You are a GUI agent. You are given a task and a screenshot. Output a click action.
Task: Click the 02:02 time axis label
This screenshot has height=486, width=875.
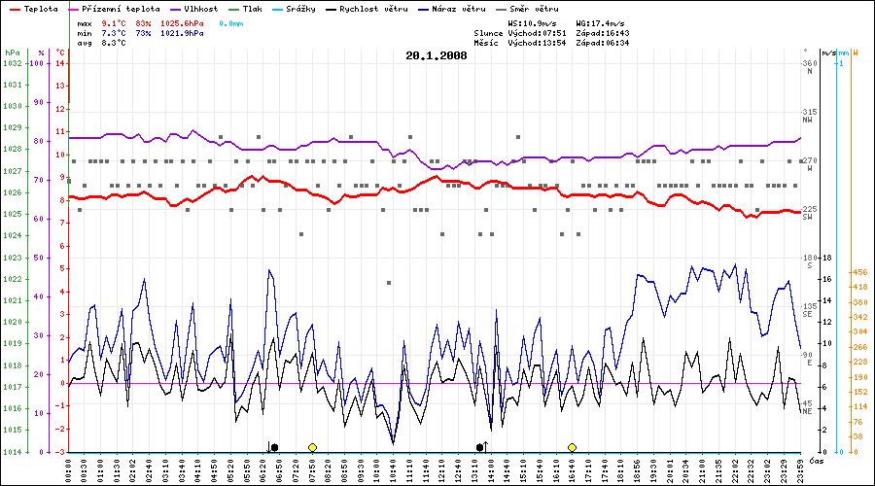point(134,470)
